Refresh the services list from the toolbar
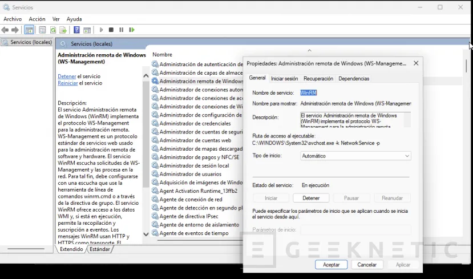The height and width of the screenshot is (279, 473). [53, 30]
